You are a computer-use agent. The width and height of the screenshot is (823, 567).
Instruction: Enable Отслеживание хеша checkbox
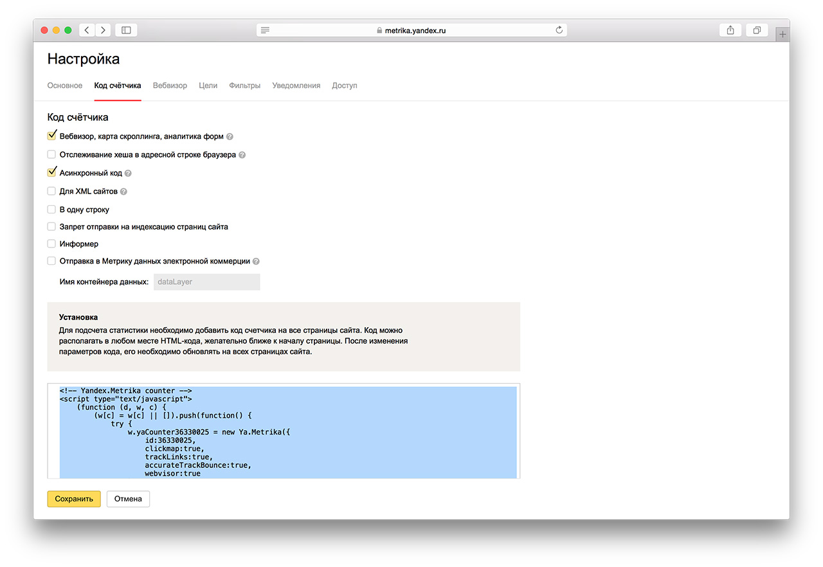pos(51,155)
